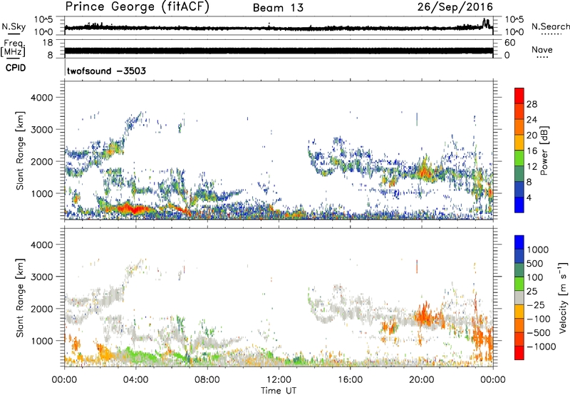Click the velocity panel 'Slant Range [km]' label
Viewport: 570px width, 395px height.
20,298
